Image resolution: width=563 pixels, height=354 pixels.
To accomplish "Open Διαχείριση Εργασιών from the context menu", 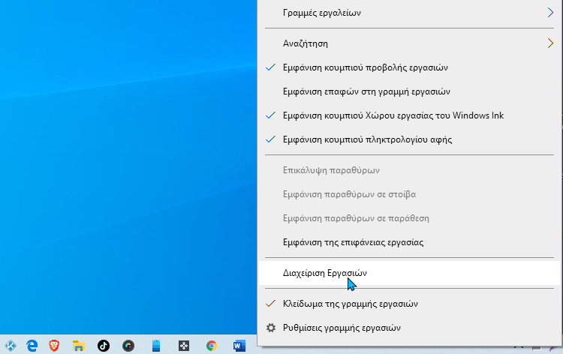I will point(409,273).
